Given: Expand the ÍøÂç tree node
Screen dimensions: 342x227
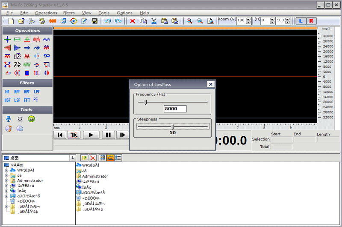Looking at the screenshot, I should (6, 191).
